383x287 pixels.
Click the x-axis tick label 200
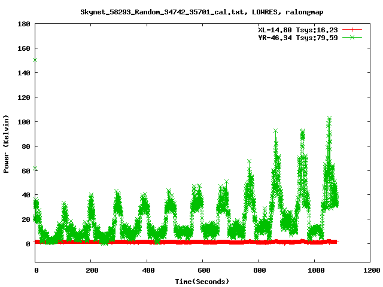(x=92, y=270)
